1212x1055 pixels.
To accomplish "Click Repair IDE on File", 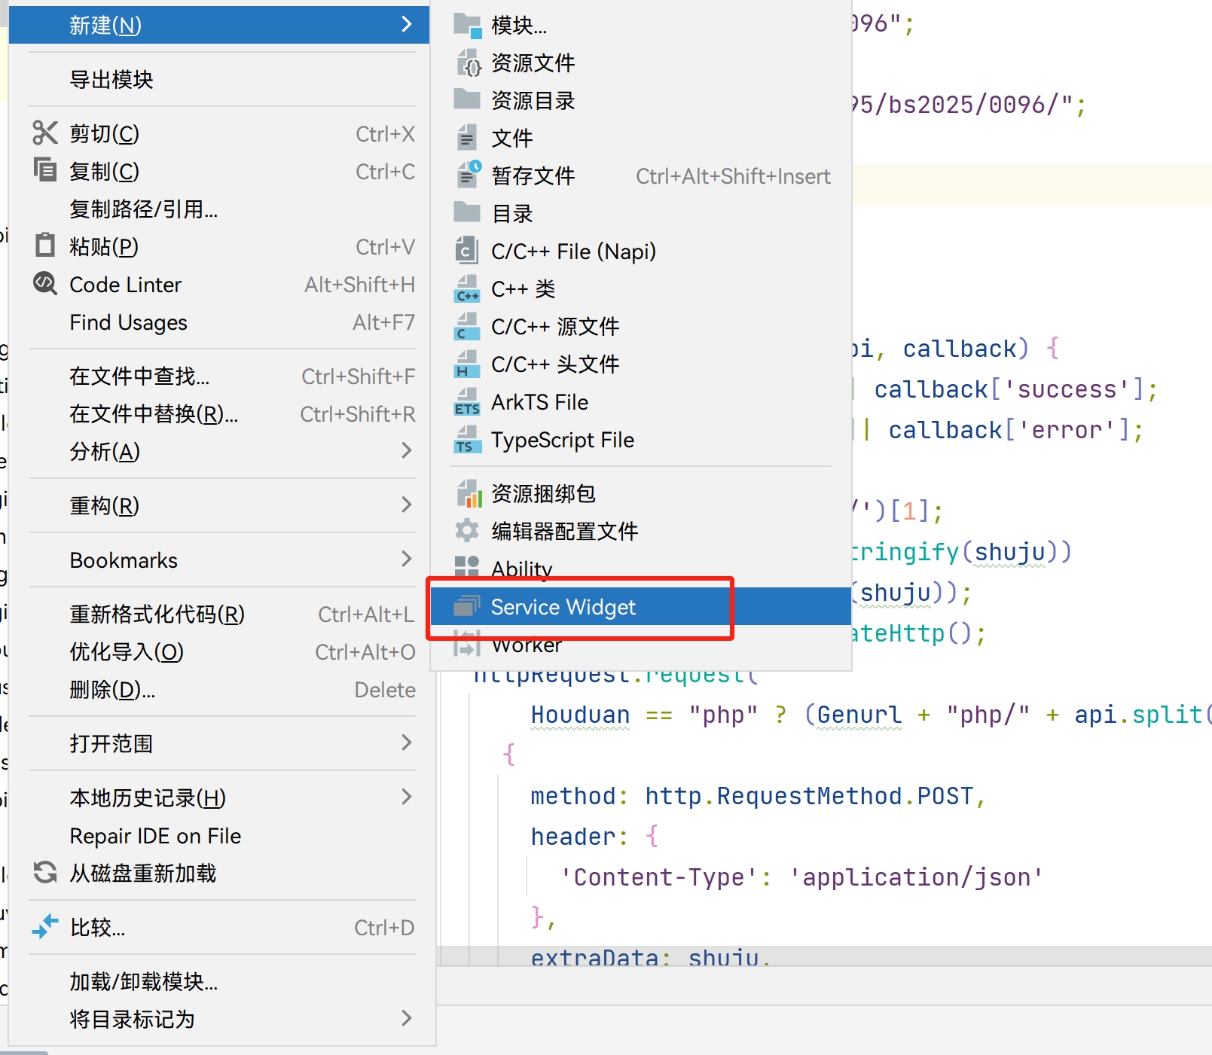I will (154, 835).
